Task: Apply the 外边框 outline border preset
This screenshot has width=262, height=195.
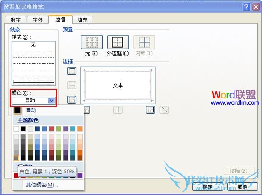Action: pos(118,42)
